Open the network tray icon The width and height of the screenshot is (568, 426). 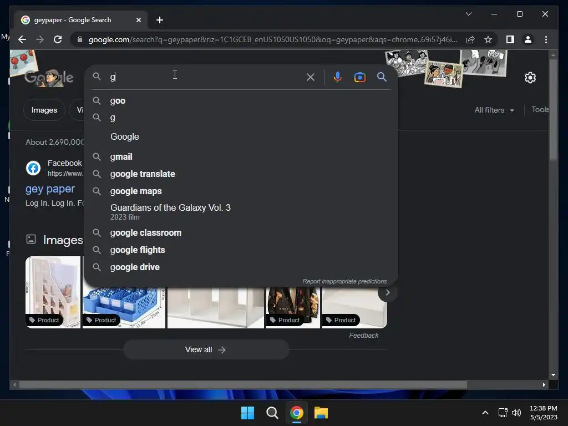[x=503, y=413]
